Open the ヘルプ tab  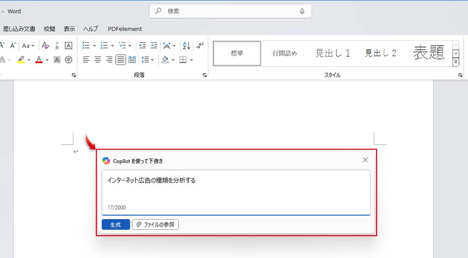pyautogui.click(x=90, y=29)
